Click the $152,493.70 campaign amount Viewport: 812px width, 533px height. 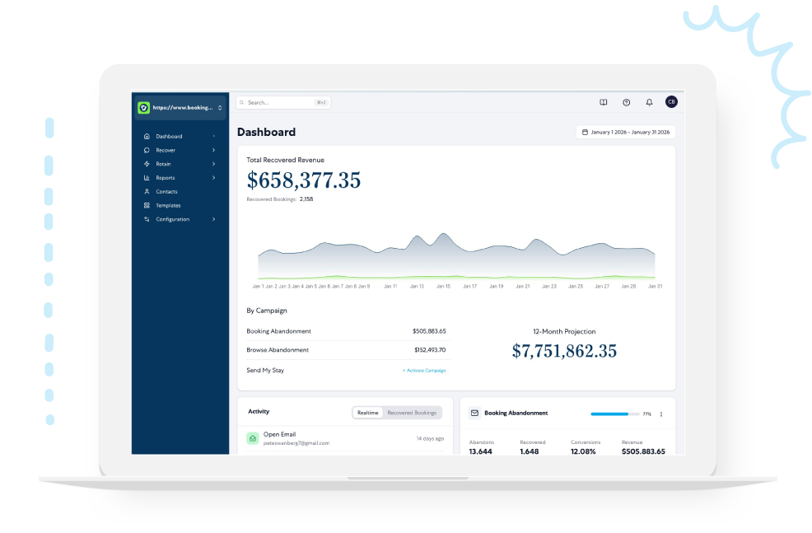430,350
